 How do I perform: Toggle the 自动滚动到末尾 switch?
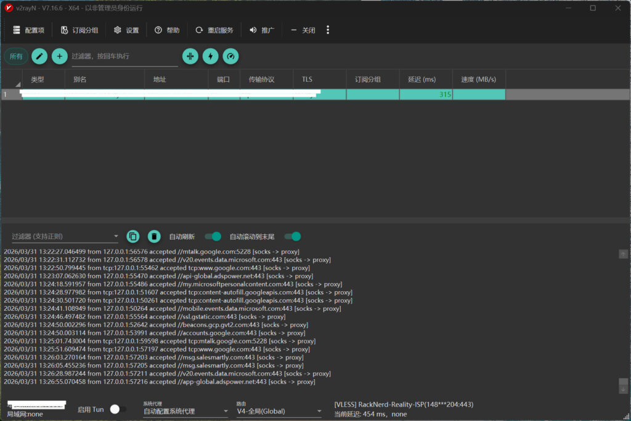point(293,236)
